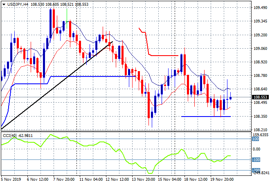Click the 109.490 price scale label
The image size is (270, 184).
260,8
